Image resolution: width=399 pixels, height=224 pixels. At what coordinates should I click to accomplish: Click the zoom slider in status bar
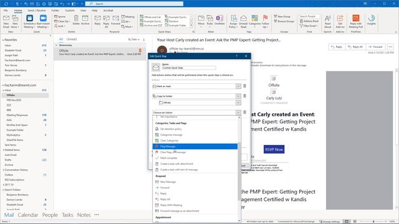[373, 222]
